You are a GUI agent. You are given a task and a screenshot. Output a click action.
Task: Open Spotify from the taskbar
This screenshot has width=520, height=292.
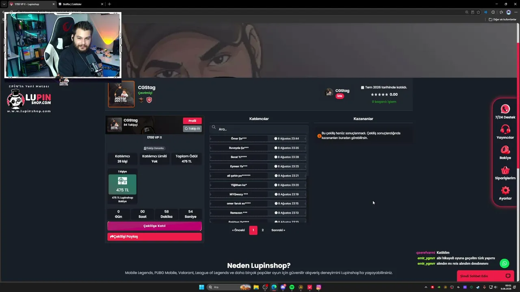click(292, 287)
